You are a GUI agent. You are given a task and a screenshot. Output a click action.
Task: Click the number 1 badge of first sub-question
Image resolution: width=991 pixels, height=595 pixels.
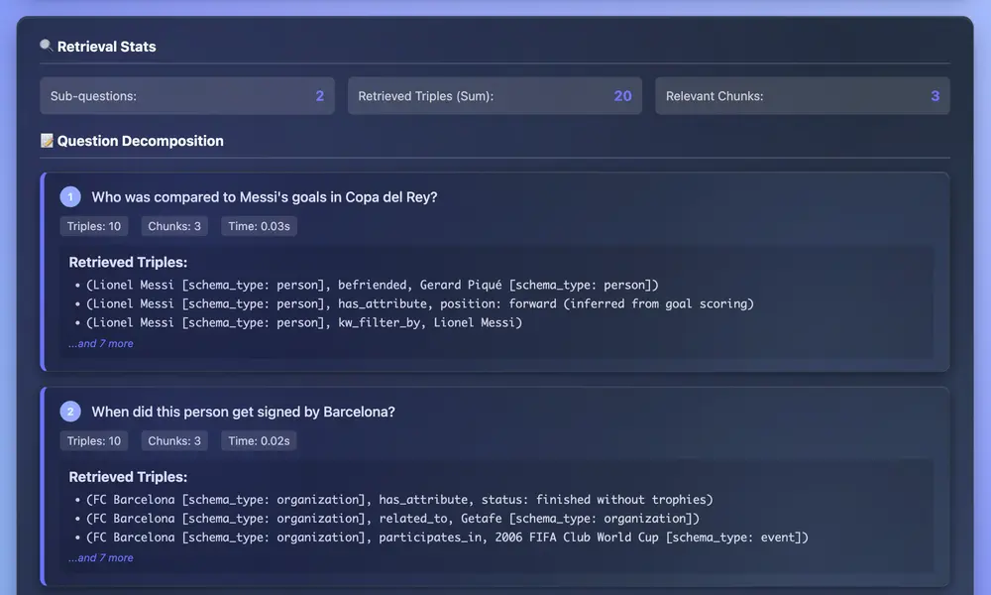(x=70, y=196)
